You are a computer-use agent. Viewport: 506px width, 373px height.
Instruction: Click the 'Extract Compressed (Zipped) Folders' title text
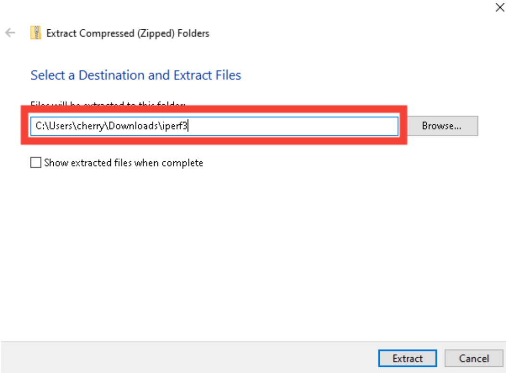point(128,33)
